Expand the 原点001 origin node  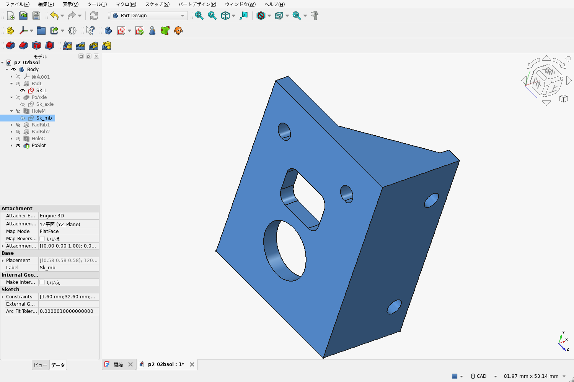(x=11, y=77)
